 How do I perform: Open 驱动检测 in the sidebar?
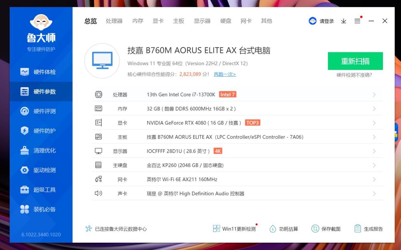[x=41, y=170]
